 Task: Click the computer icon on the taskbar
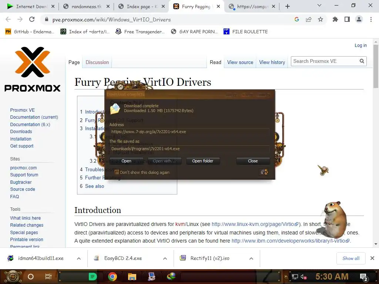(x=151, y=277)
